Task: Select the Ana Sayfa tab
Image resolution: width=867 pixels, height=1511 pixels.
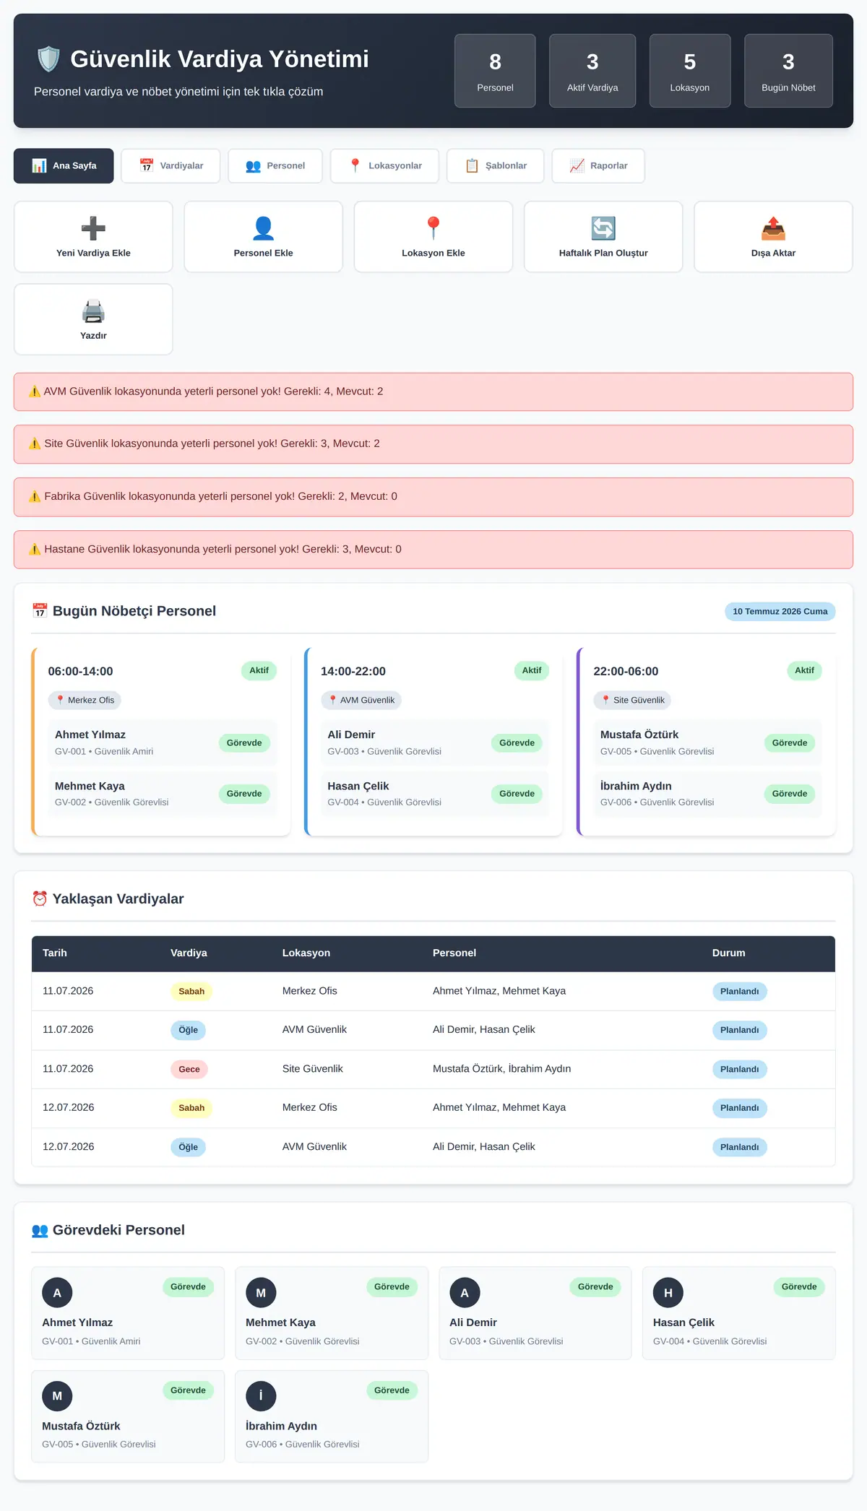Action: [x=64, y=166]
